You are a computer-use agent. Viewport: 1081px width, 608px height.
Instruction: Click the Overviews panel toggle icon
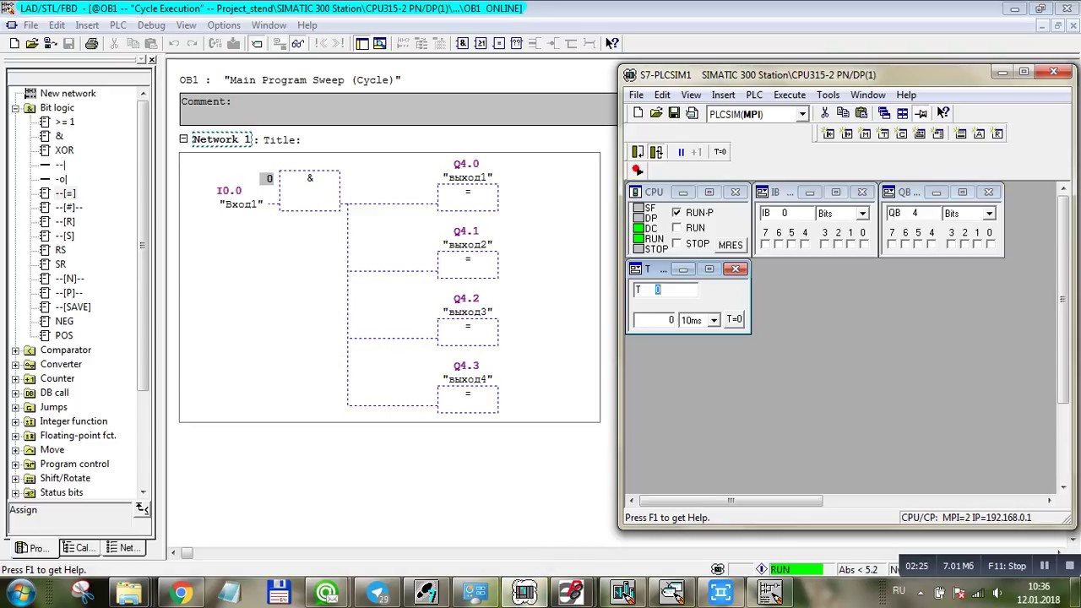coord(361,43)
